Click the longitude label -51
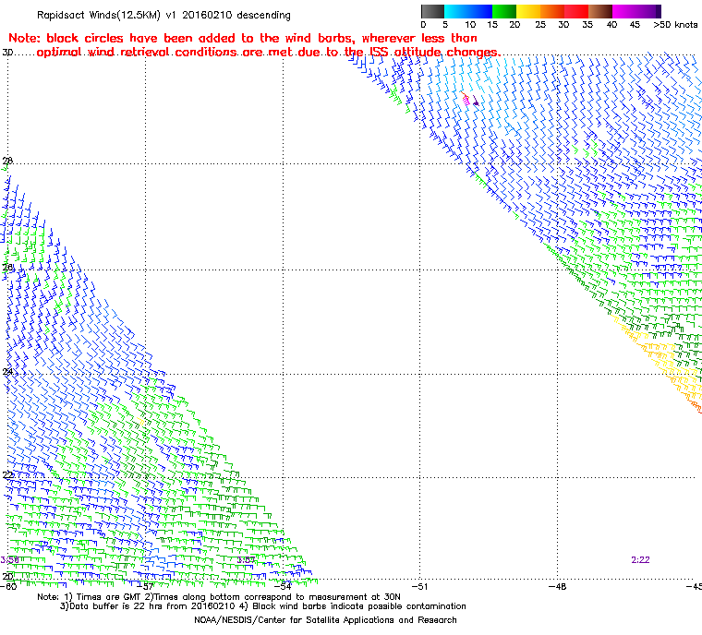This screenshot has height=635, width=702. pyautogui.click(x=420, y=586)
